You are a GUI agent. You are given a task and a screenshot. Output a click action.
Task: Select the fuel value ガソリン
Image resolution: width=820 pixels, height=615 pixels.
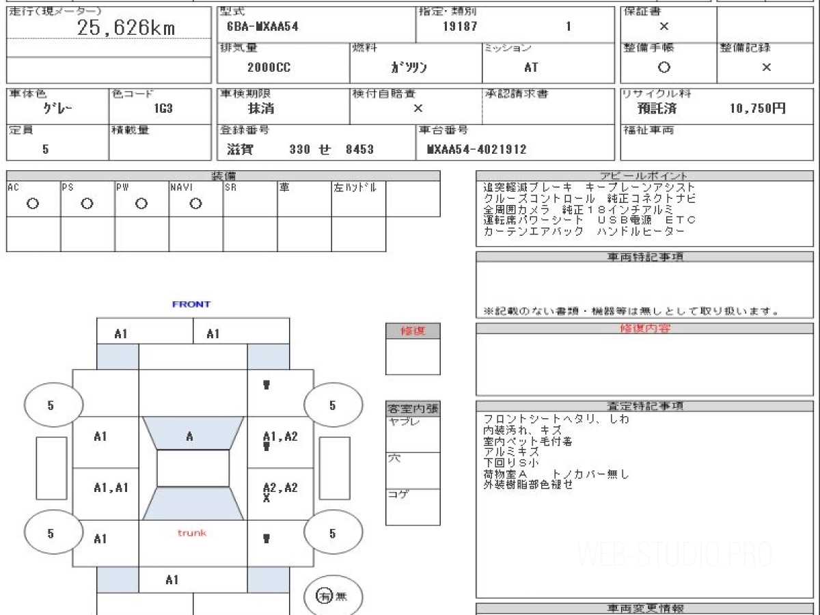[x=409, y=67]
